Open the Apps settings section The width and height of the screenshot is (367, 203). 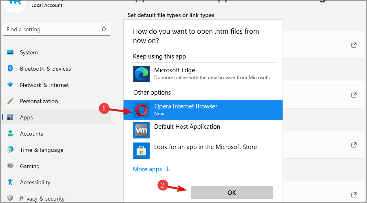pyautogui.click(x=26, y=117)
